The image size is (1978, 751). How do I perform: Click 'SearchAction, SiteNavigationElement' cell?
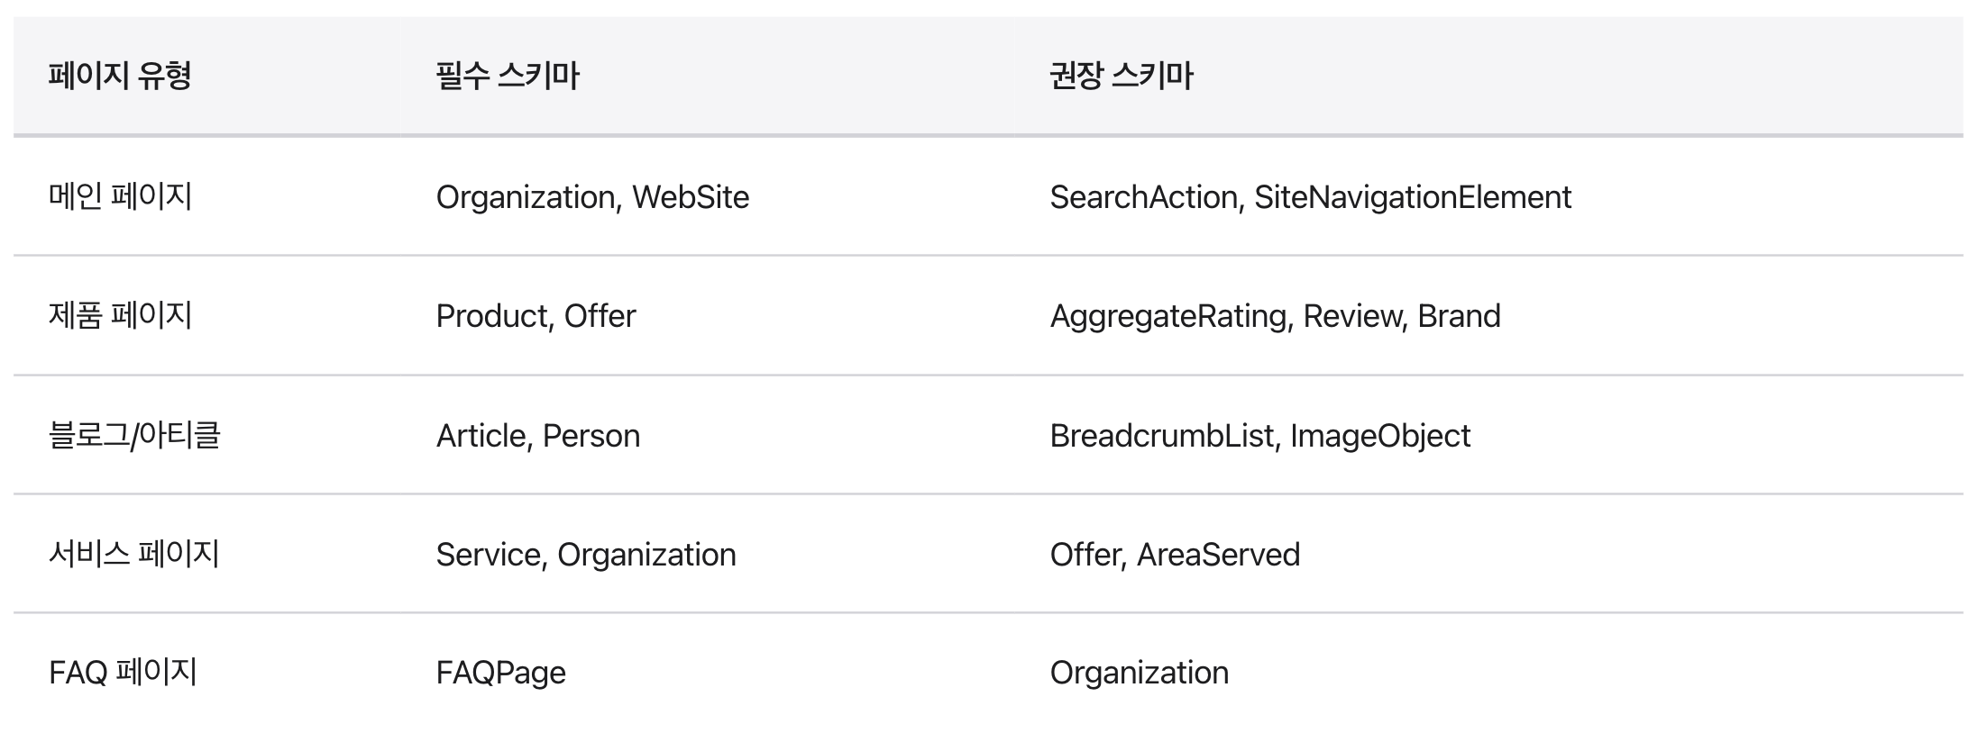[x=1310, y=197]
